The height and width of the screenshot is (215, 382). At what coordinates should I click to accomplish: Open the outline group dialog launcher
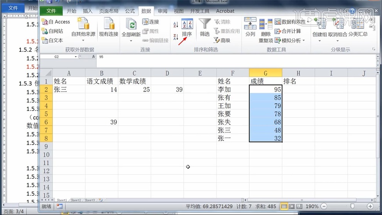(374, 49)
